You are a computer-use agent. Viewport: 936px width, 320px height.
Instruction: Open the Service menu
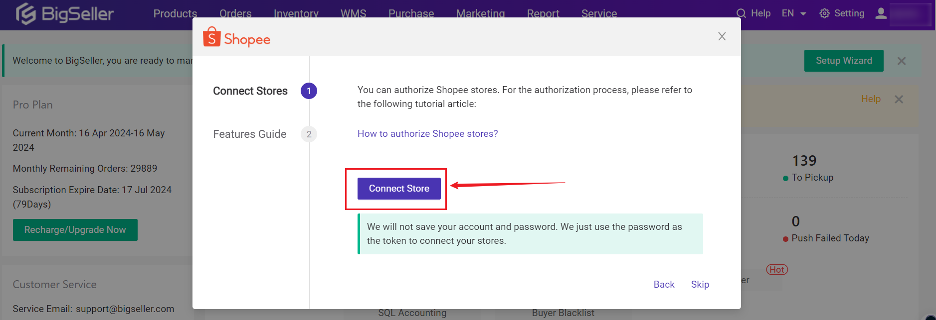599,13
